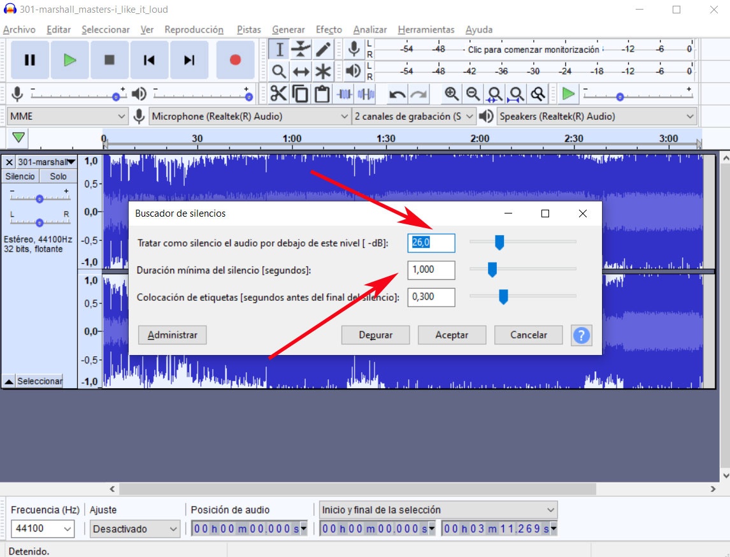Skip to start of track
Viewport: 730px width, 557px height.
tap(149, 60)
